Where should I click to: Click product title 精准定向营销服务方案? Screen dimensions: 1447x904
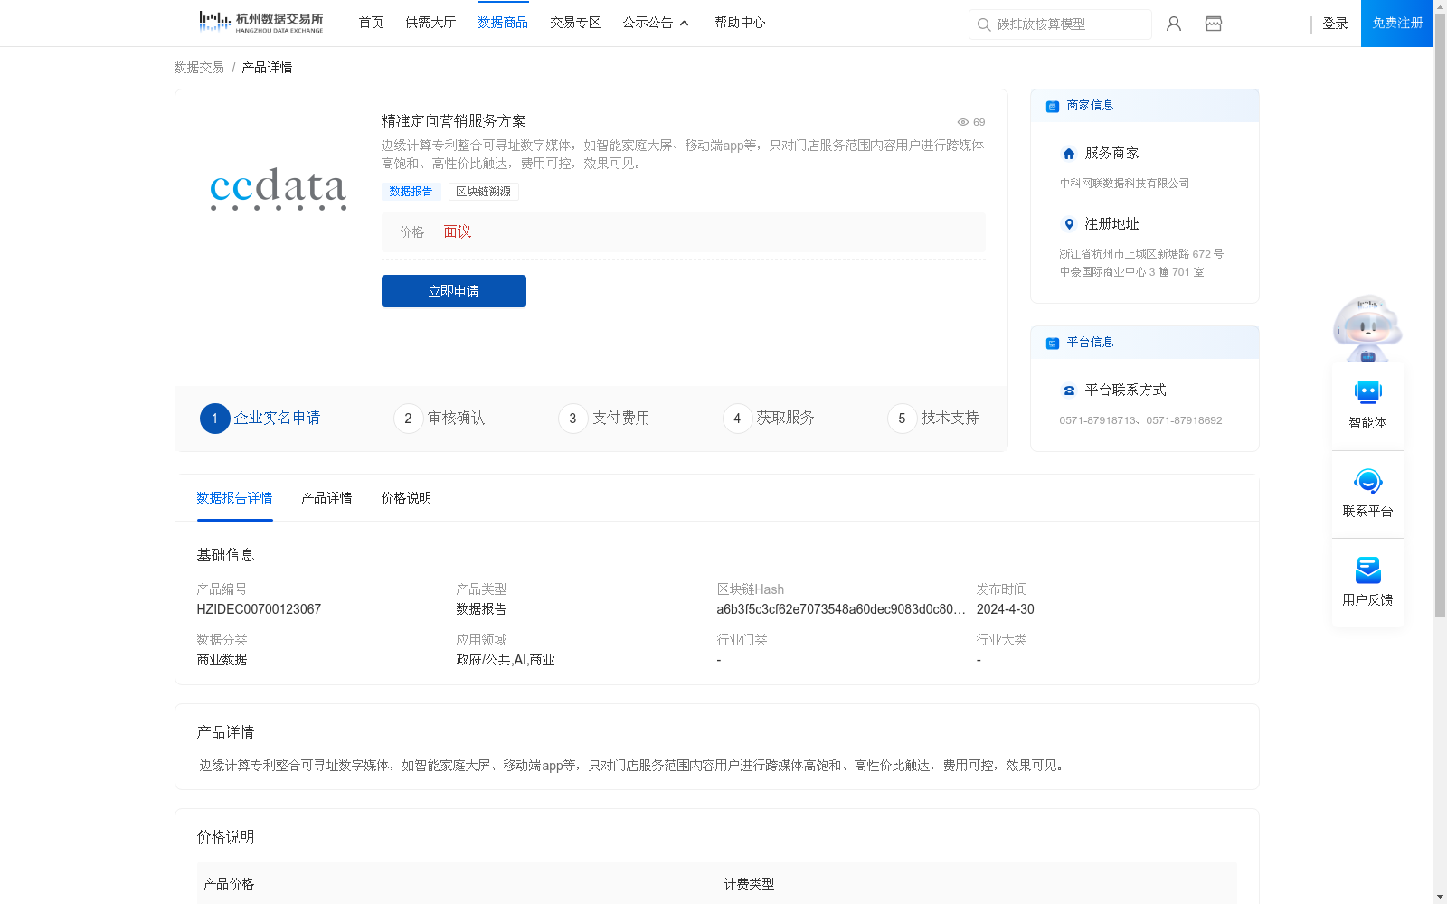coord(453,121)
